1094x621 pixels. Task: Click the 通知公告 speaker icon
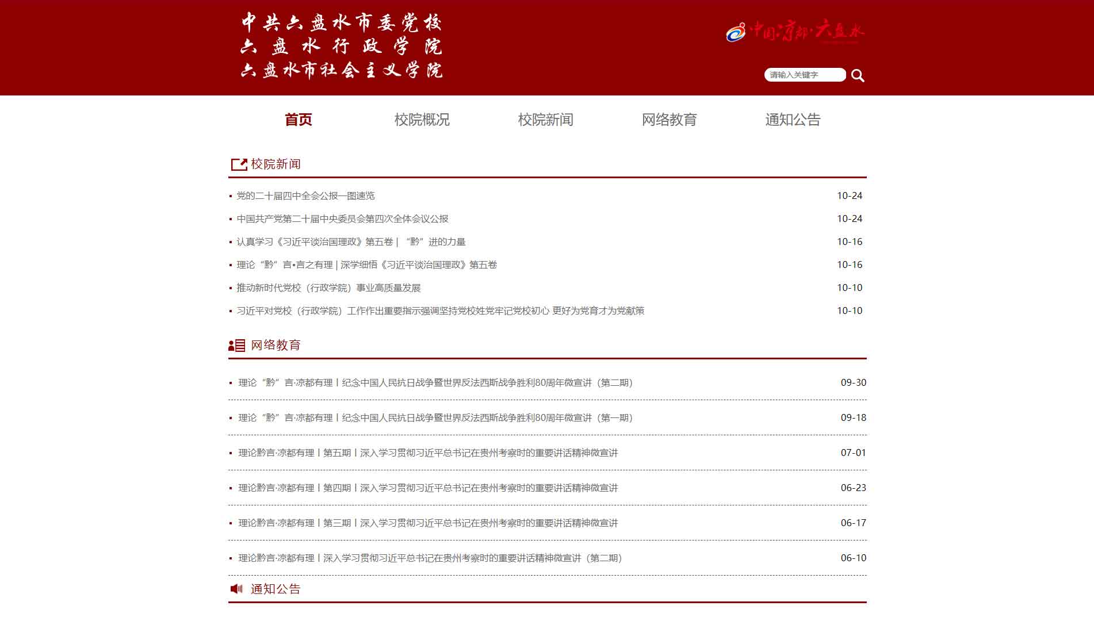(x=236, y=589)
